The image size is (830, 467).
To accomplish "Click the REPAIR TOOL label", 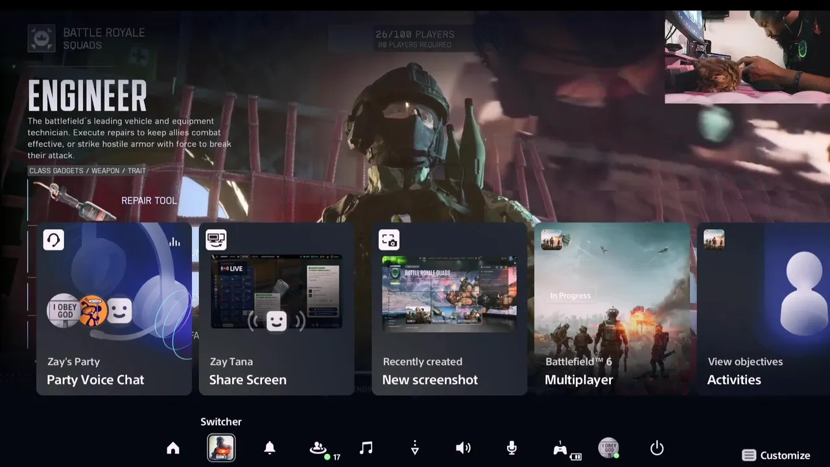I will 149,200.
